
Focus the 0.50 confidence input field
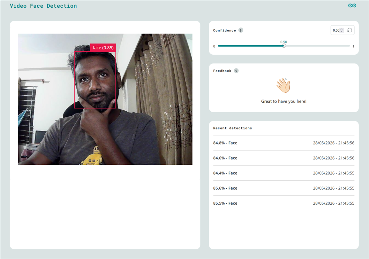(x=336, y=30)
